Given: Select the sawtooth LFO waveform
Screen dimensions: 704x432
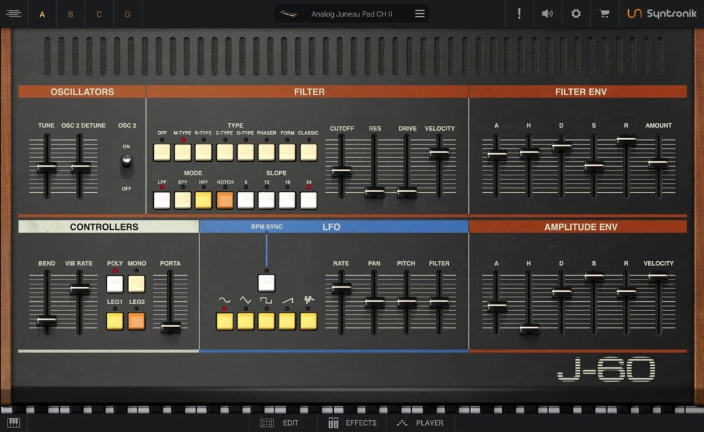Looking at the screenshot, I should pos(287,320).
